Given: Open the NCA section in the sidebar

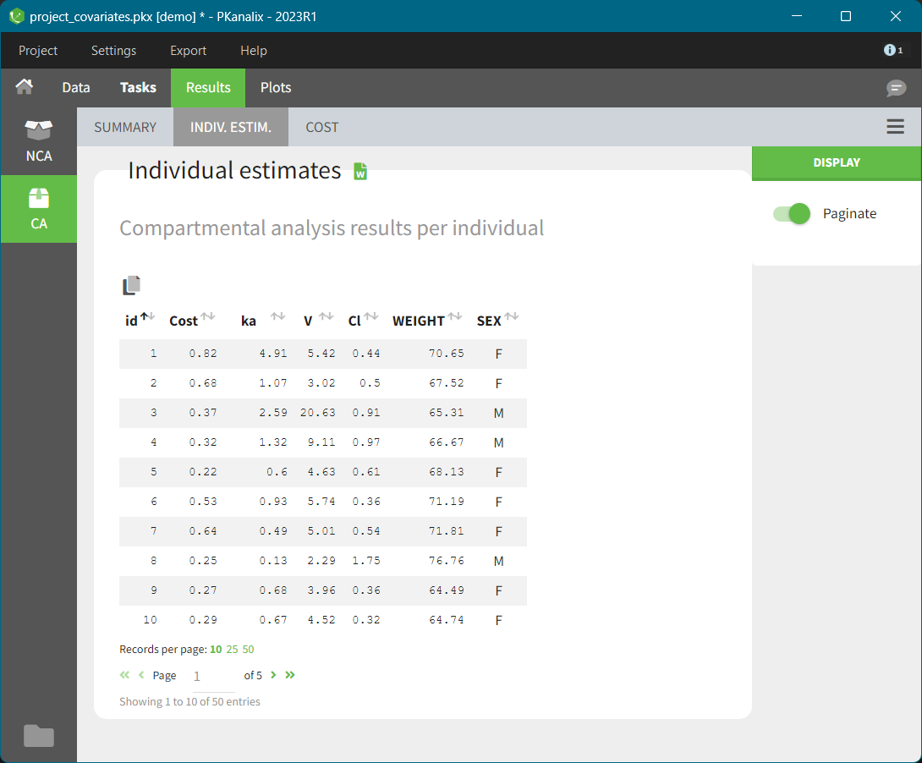Looking at the screenshot, I should tap(39, 140).
